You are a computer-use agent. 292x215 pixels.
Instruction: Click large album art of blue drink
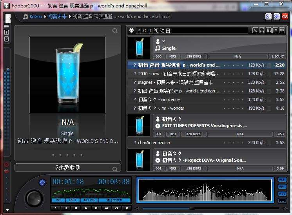pos(67,75)
